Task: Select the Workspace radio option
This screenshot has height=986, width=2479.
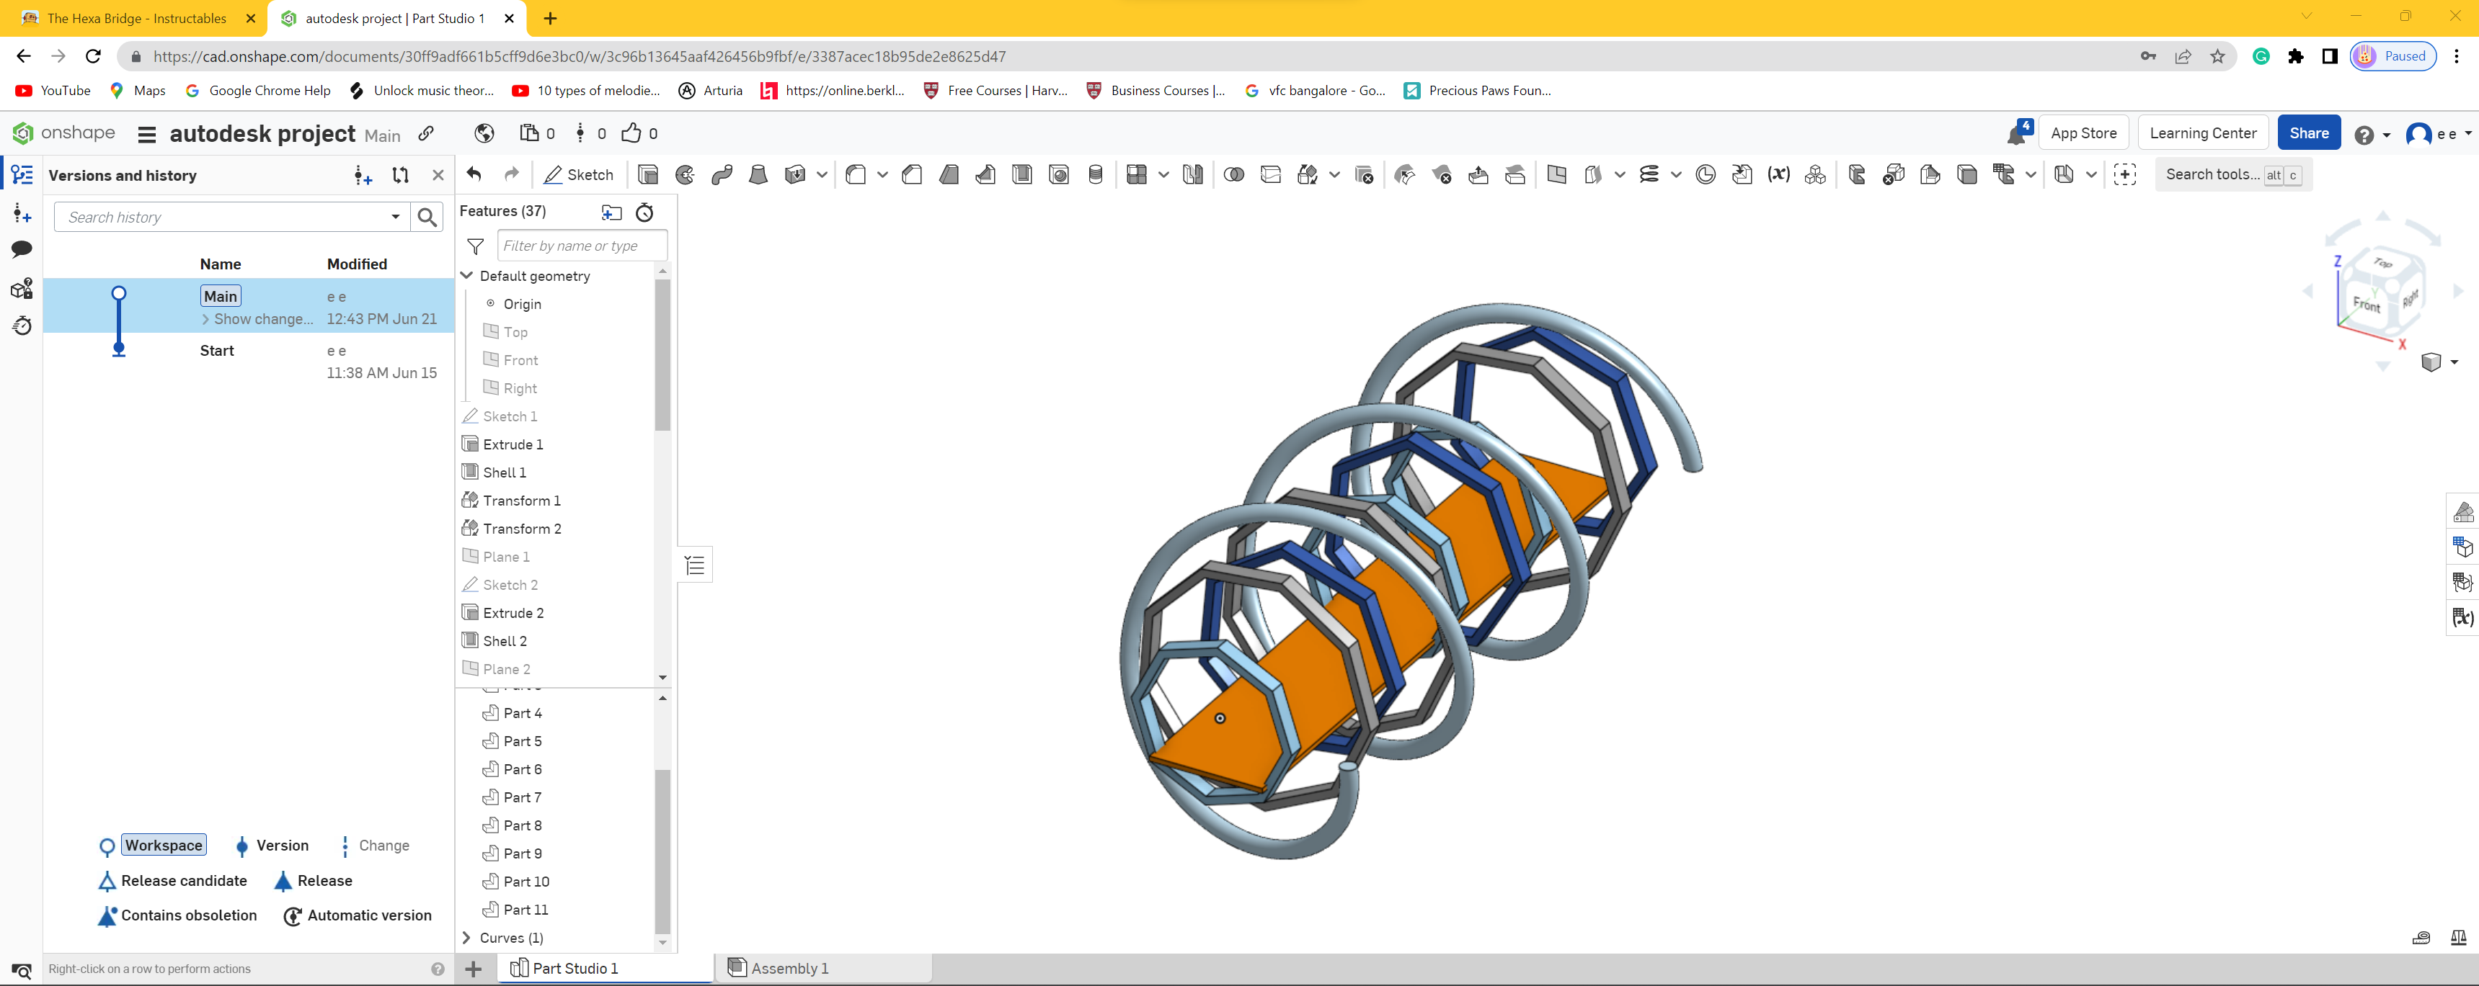Action: point(164,845)
